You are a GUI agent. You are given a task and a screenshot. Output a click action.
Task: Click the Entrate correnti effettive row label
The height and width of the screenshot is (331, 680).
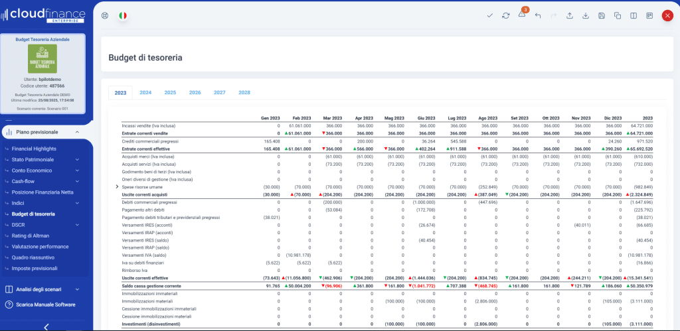coord(146,149)
